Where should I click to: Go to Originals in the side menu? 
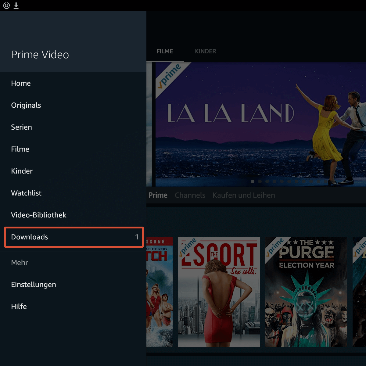(73, 105)
